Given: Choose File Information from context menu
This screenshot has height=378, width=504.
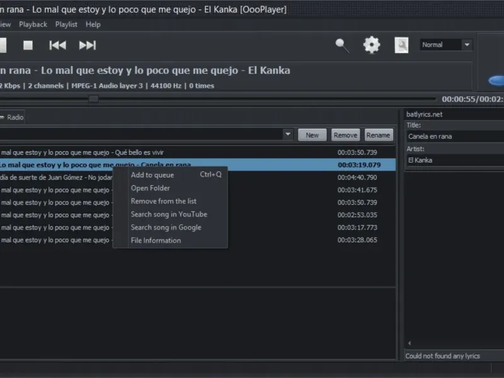Looking at the screenshot, I should 170,241.
